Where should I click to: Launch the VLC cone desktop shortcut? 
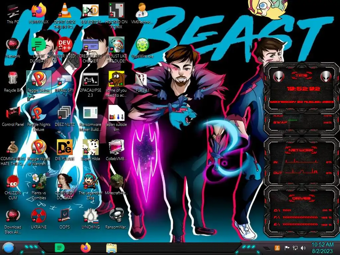point(65,16)
